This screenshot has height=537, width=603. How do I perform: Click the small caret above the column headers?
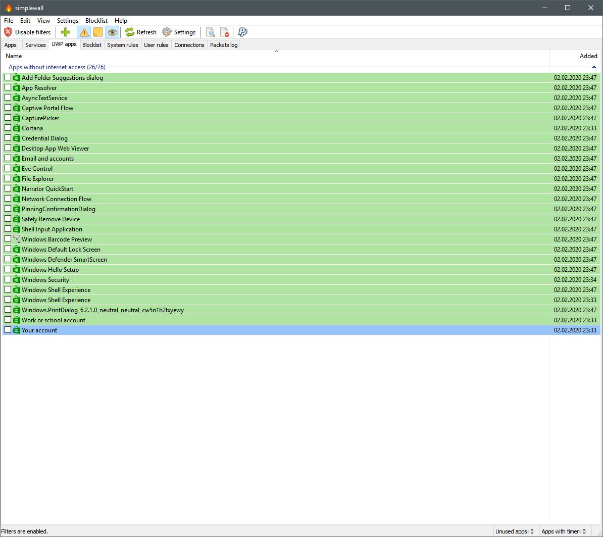[277, 51]
